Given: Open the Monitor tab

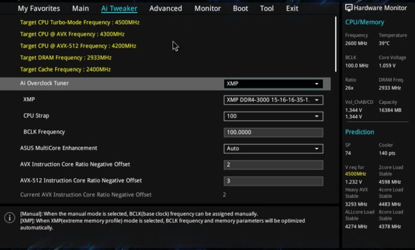Looking at the screenshot, I should click(x=207, y=9).
